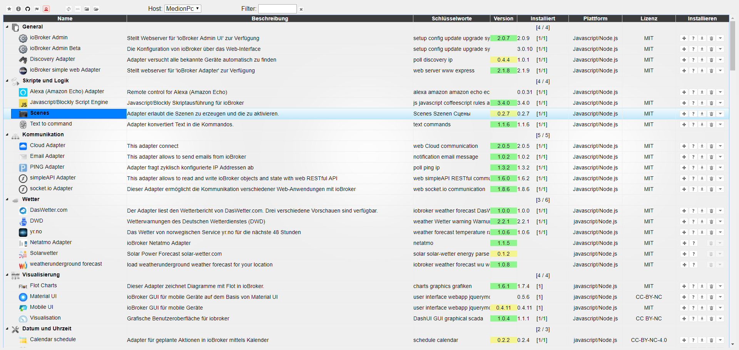Open the Host MedionPc dropdown
Screen dimensions: 739x350
click(x=183, y=8)
